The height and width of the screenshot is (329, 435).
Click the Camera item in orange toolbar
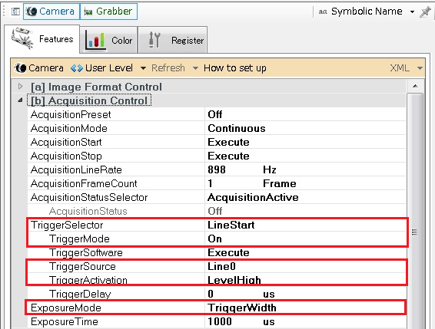pos(39,67)
